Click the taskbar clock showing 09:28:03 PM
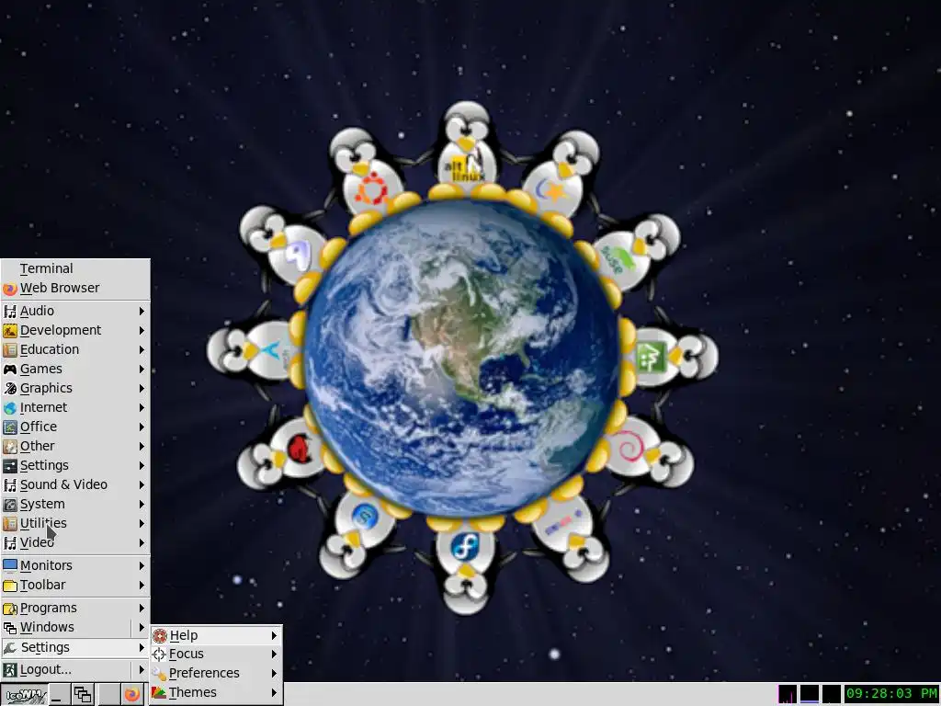 tap(891, 693)
